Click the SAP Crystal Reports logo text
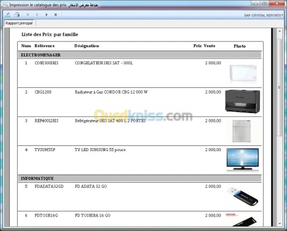This screenshot has height=231, width=287. [263, 16]
